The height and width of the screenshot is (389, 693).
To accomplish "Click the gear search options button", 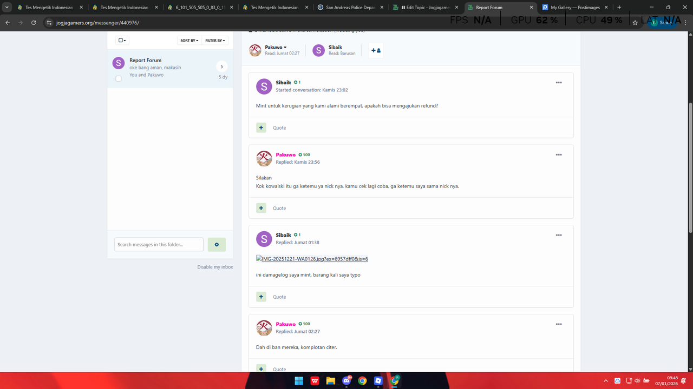I will click(217, 244).
